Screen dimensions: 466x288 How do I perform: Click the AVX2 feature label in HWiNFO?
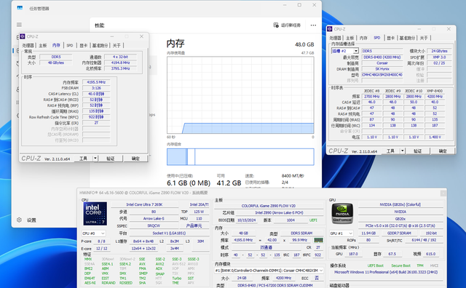(160, 264)
